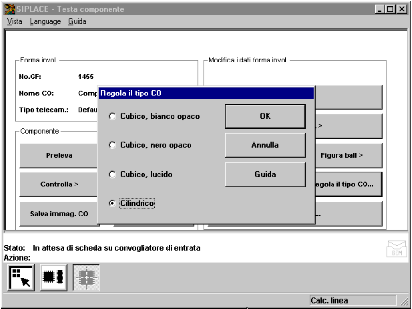Viewport: 412px width, 309px height.
Task: Click the Salva immag. CO button
Action: pyautogui.click(x=59, y=214)
